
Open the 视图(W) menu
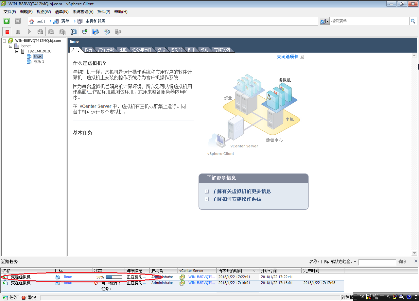point(44,12)
